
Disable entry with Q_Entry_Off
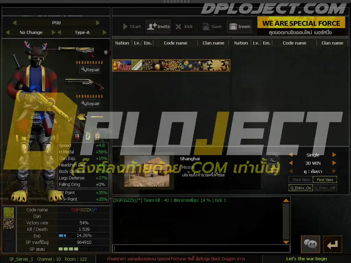(x=325, y=188)
